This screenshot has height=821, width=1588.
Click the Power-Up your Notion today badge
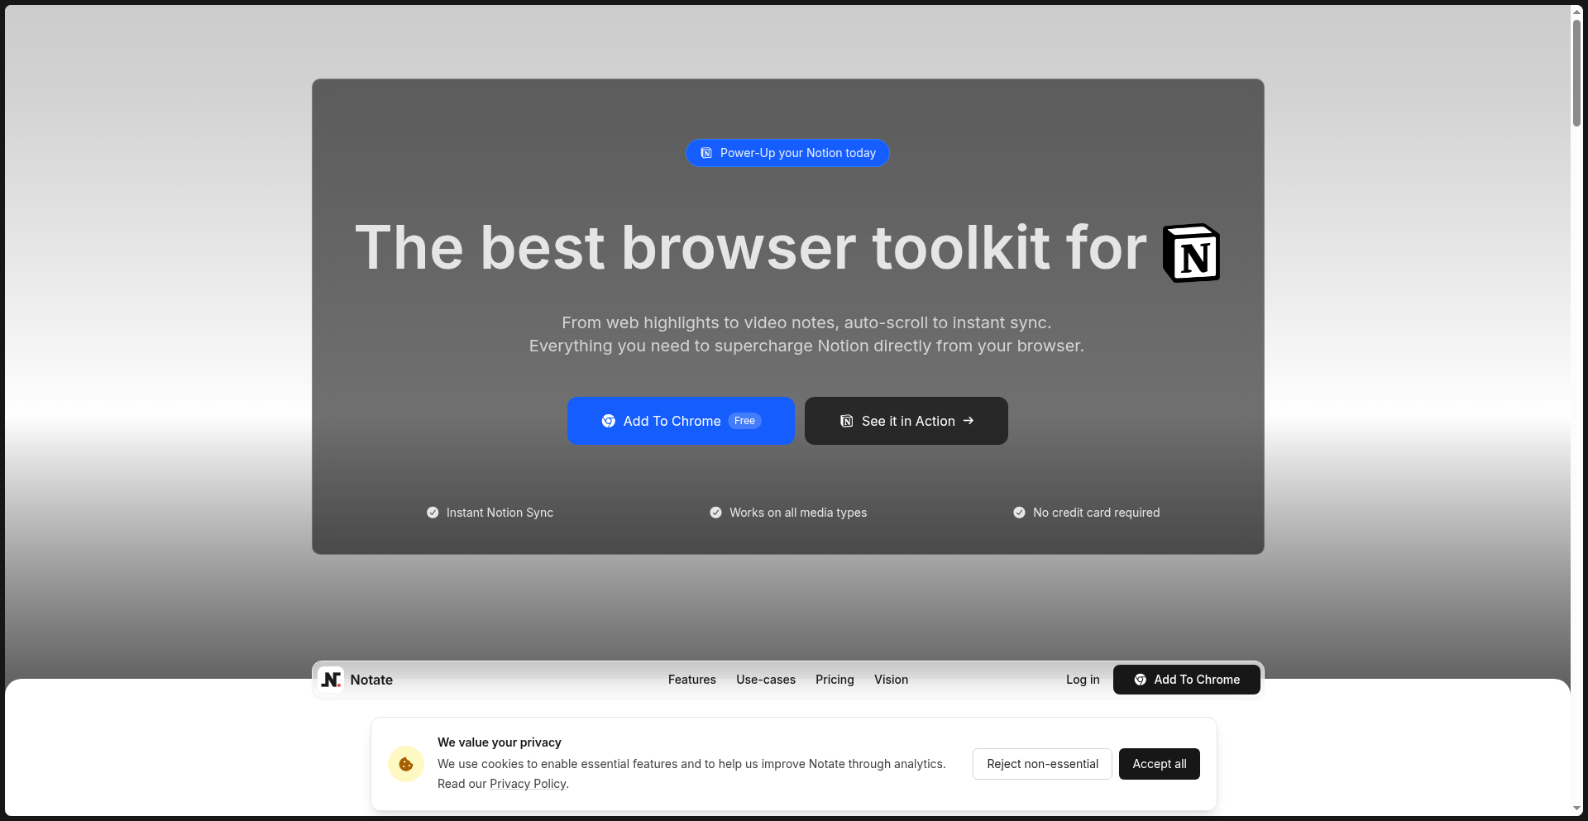click(787, 153)
